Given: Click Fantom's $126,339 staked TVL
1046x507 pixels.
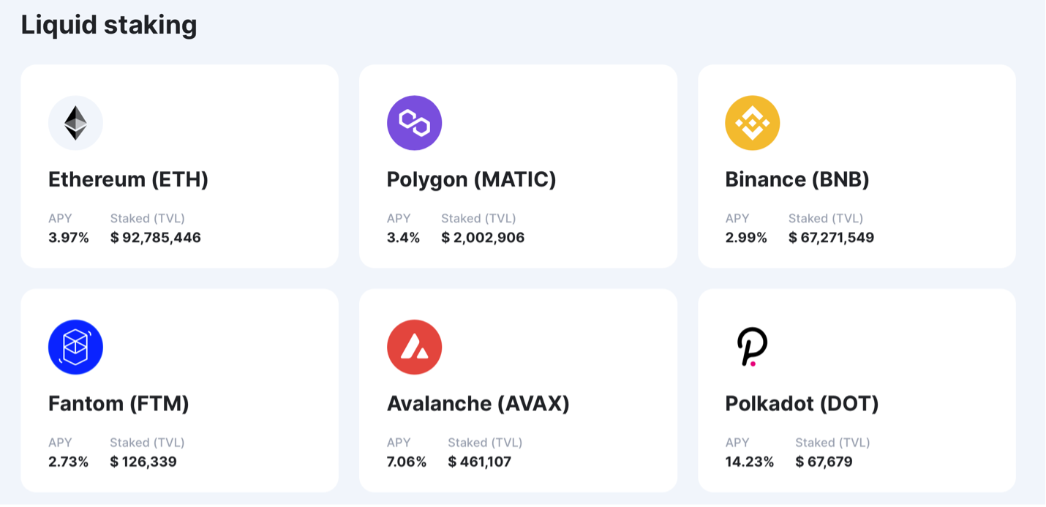Looking at the screenshot, I should 143,462.
